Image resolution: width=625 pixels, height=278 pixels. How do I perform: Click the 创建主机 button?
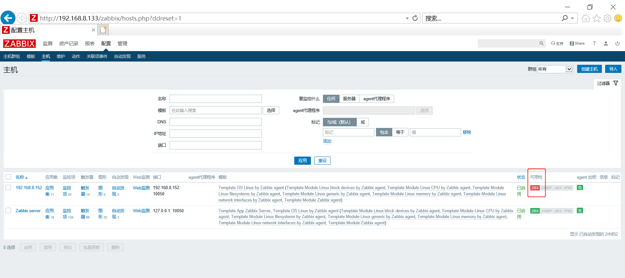tap(590, 69)
